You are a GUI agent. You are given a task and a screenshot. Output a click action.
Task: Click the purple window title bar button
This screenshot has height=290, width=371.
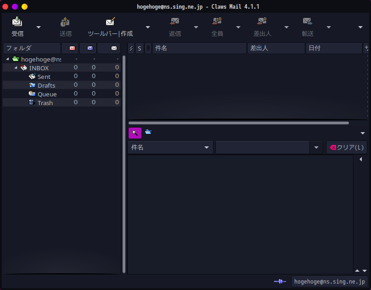(x=15, y=6)
